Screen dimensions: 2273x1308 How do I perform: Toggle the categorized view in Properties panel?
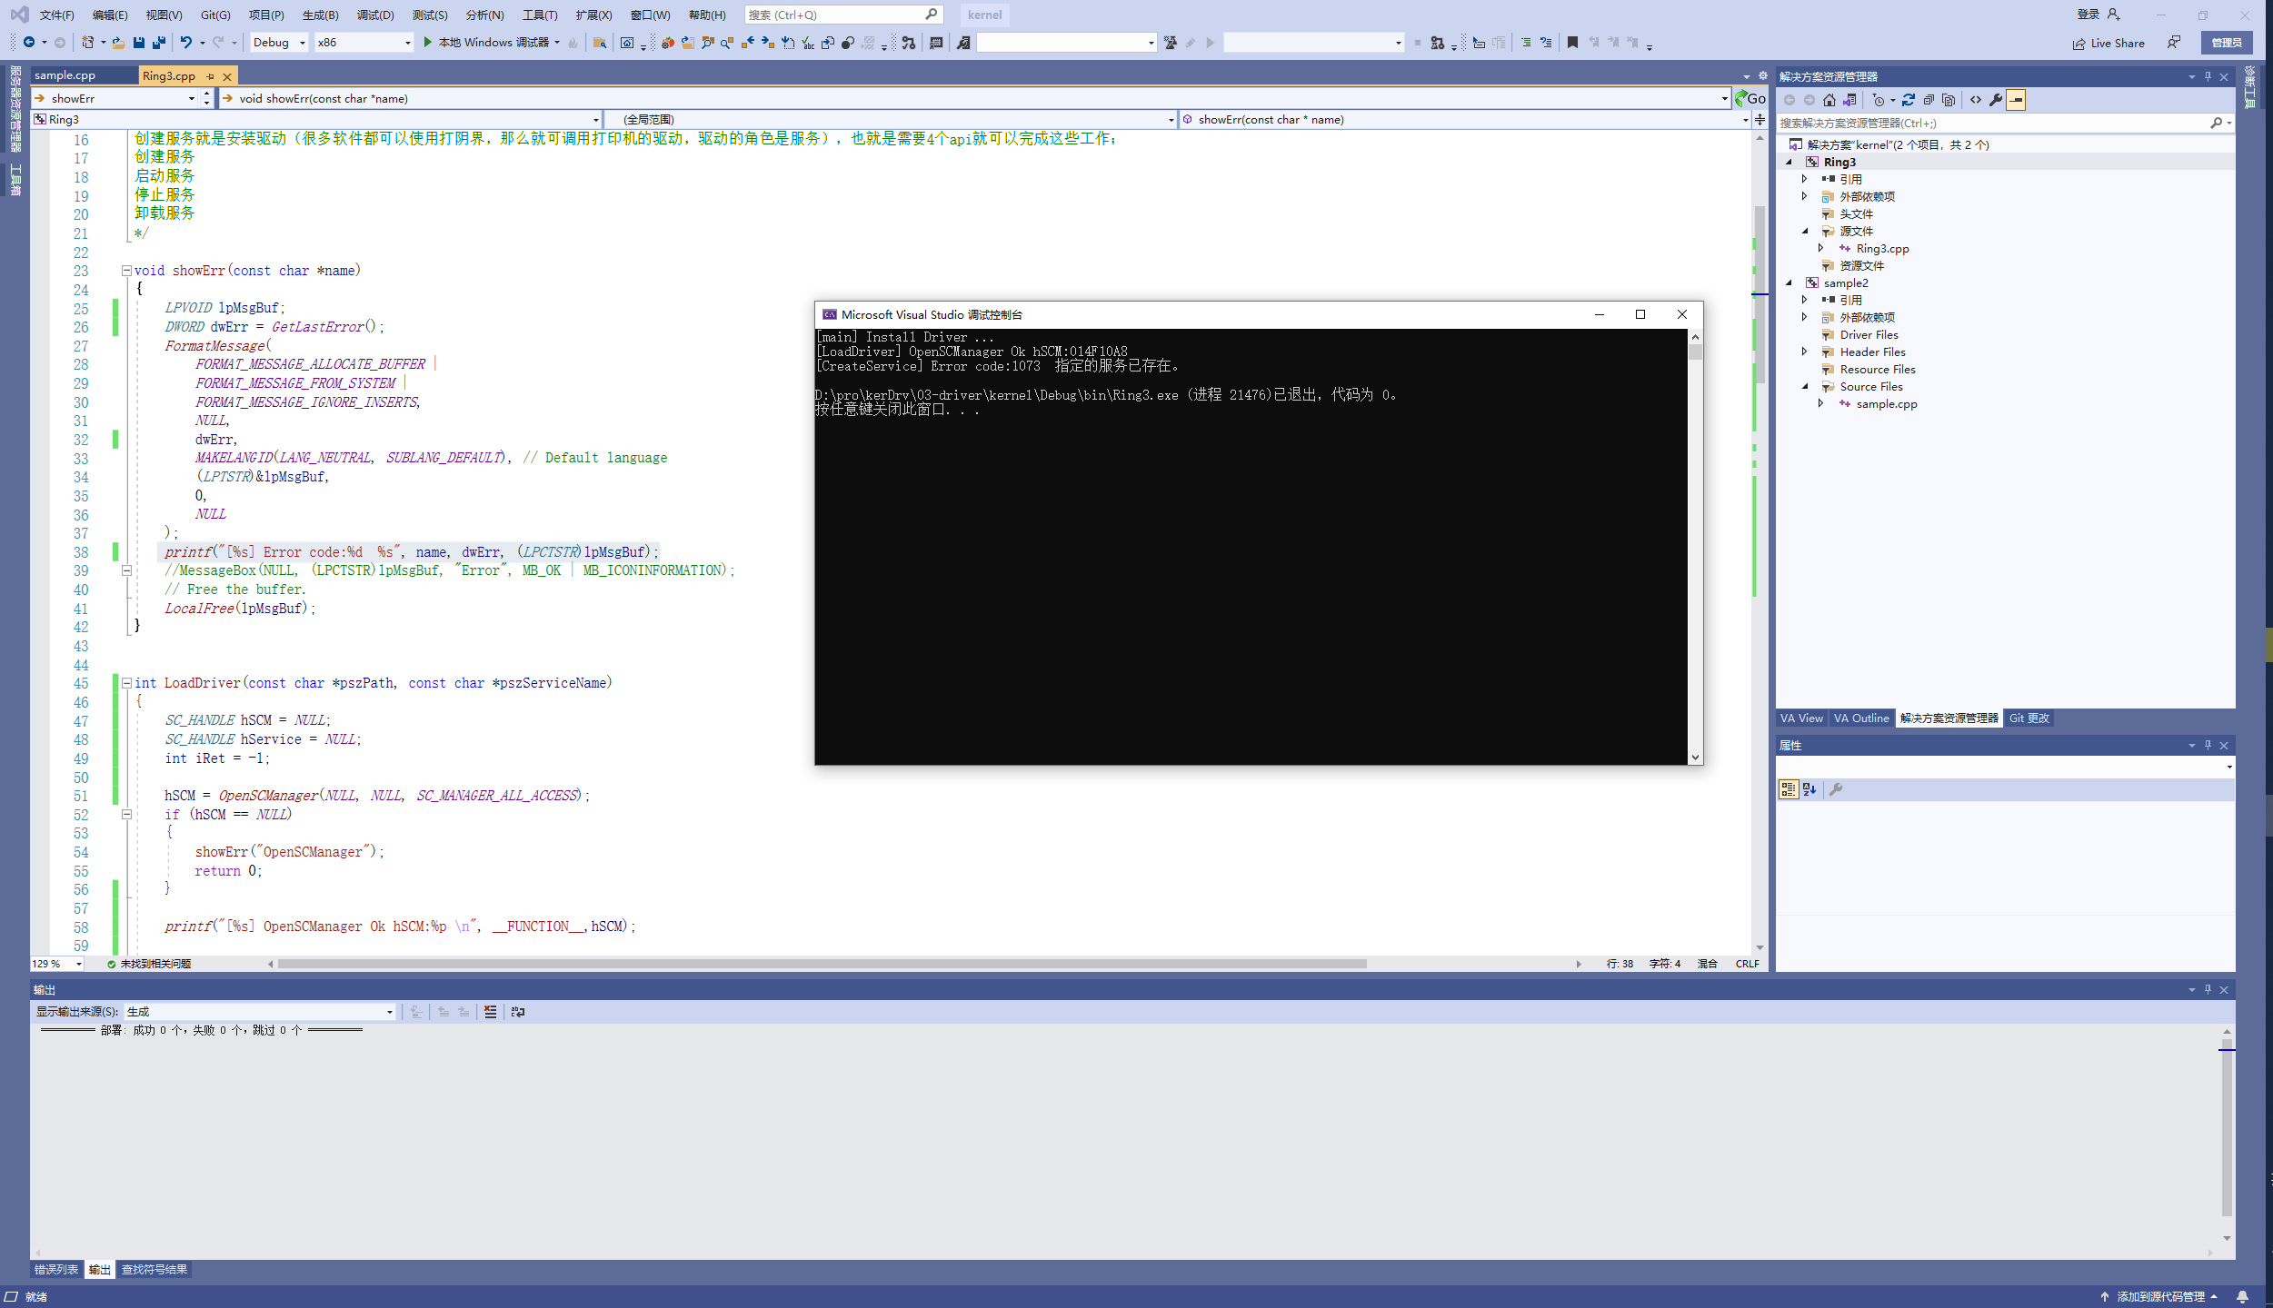(x=1788, y=789)
